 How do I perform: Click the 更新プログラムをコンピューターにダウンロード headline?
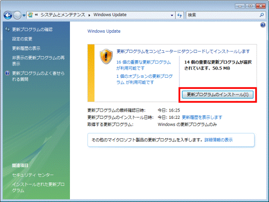183,51
